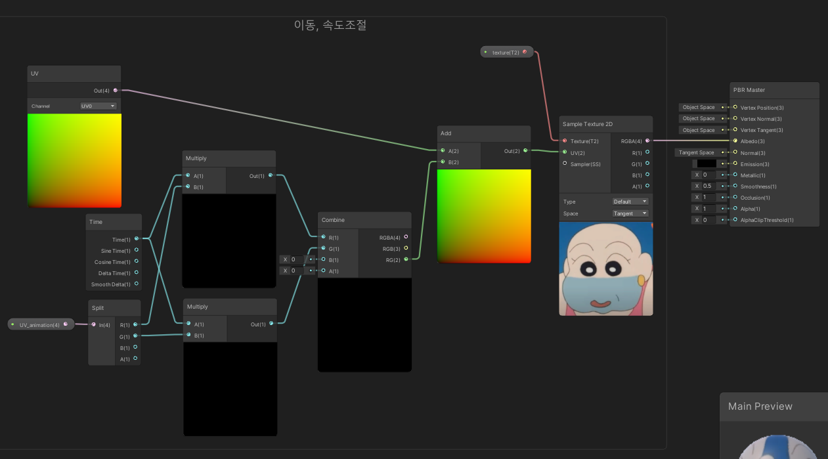Click the Sine Time(1) output port
The width and height of the screenshot is (828, 459).
137,250
